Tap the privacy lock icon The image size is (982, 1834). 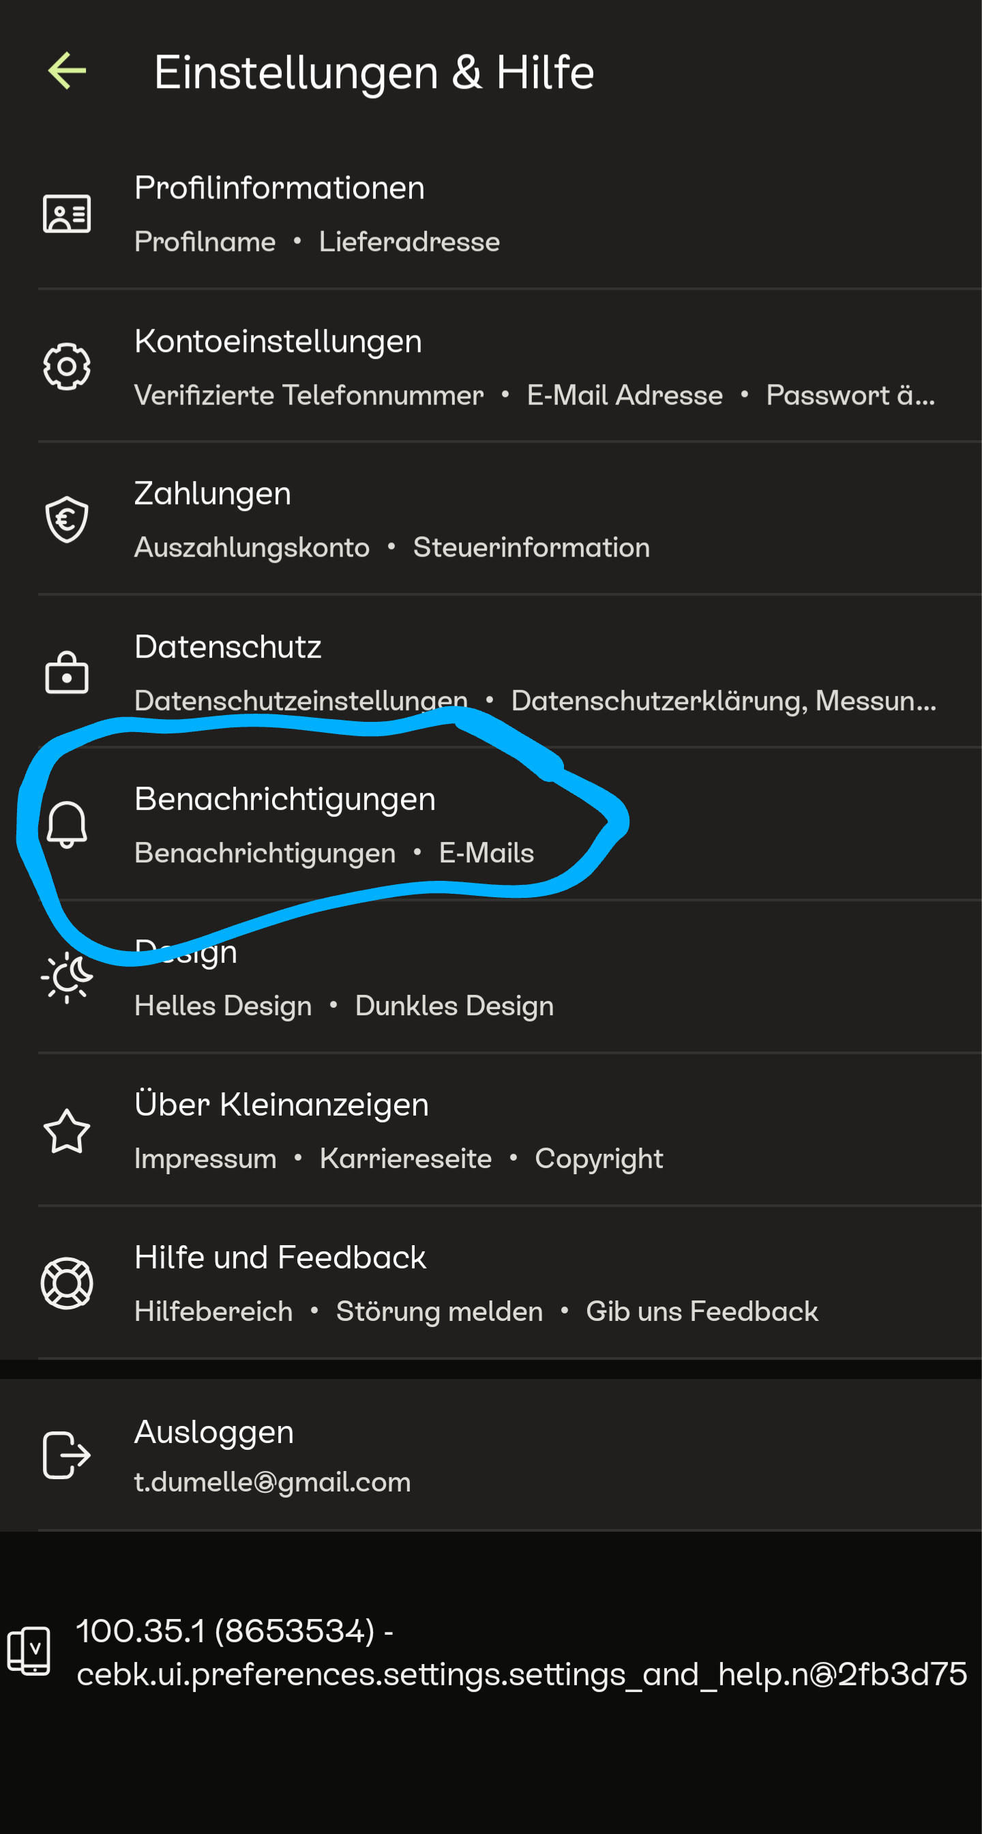[67, 672]
